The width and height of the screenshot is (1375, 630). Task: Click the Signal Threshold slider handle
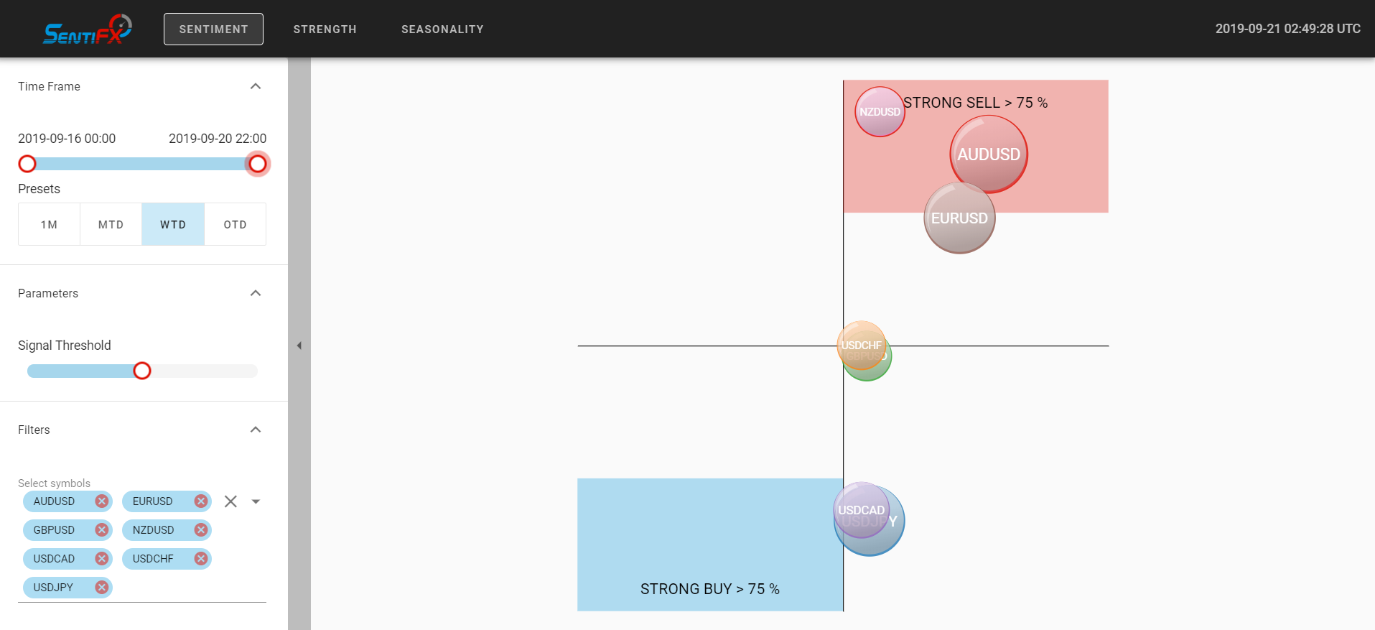point(142,371)
